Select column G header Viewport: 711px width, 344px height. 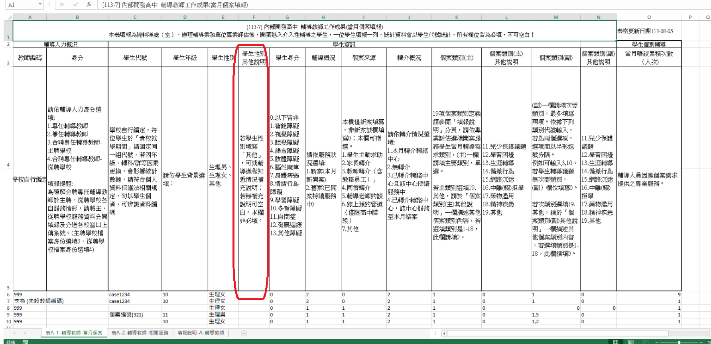click(287, 17)
